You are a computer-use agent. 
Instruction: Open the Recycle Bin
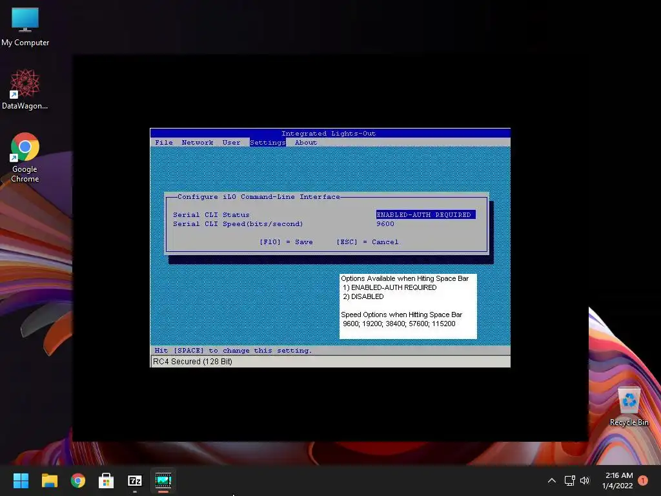pyautogui.click(x=629, y=407)
